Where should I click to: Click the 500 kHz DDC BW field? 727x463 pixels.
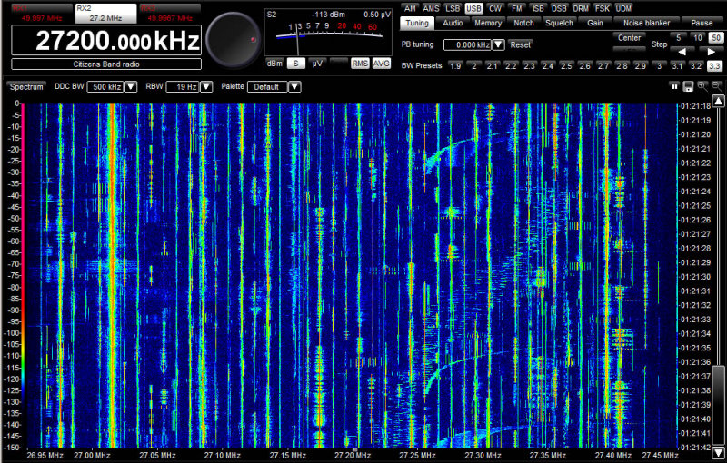tap(106, 86)
